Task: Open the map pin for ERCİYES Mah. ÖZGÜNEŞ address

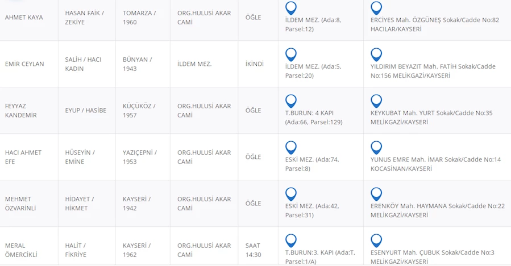Action: (x=376, y=9)
